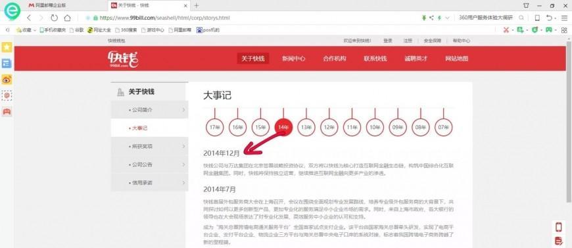Select 大事记 in the left sidebar
Screen dimensions: 572x248
click(x=149, y=128)
